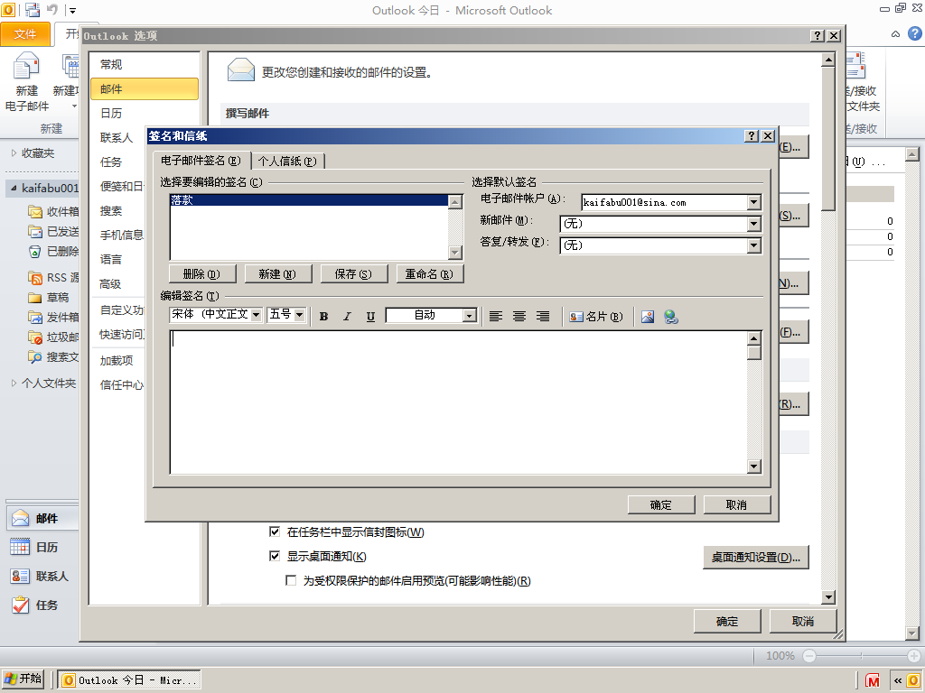Image resolution: width=925 pixels, height=693 pixels.
Task: Click Outlook help question mark icon
Action: pos(914,33)
